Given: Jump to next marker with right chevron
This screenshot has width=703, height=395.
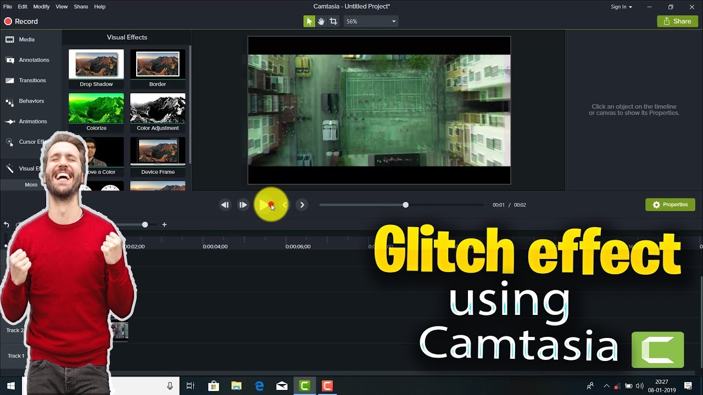Looking at the screenshot, I should (302, 205).
